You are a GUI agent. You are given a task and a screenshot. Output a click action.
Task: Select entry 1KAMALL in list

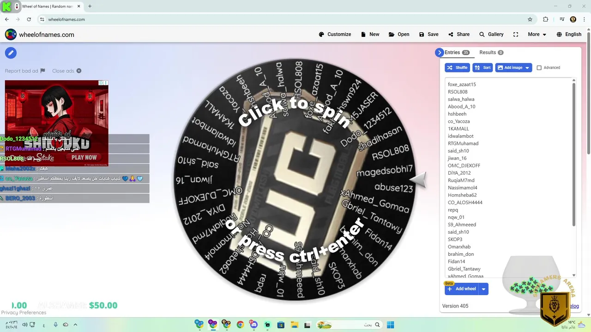click(x=458, y=129)
